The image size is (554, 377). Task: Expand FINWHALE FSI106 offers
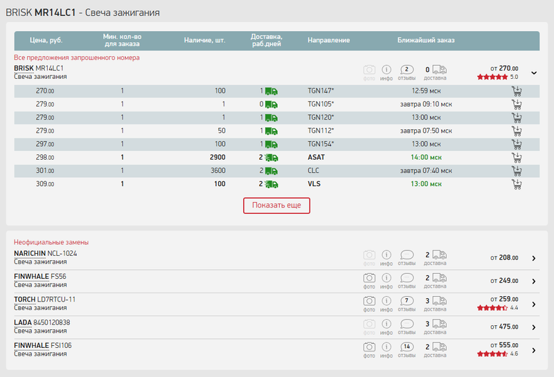[x=534, y=351]
